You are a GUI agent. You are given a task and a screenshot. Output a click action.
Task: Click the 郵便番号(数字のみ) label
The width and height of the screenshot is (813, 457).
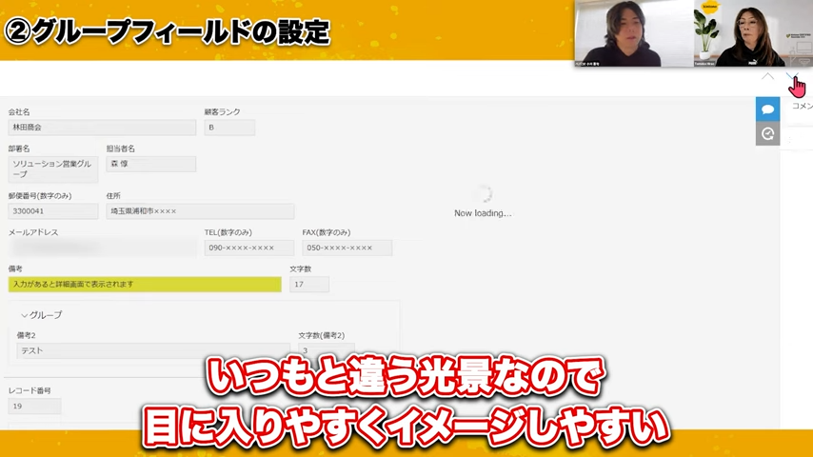[40, 196]
